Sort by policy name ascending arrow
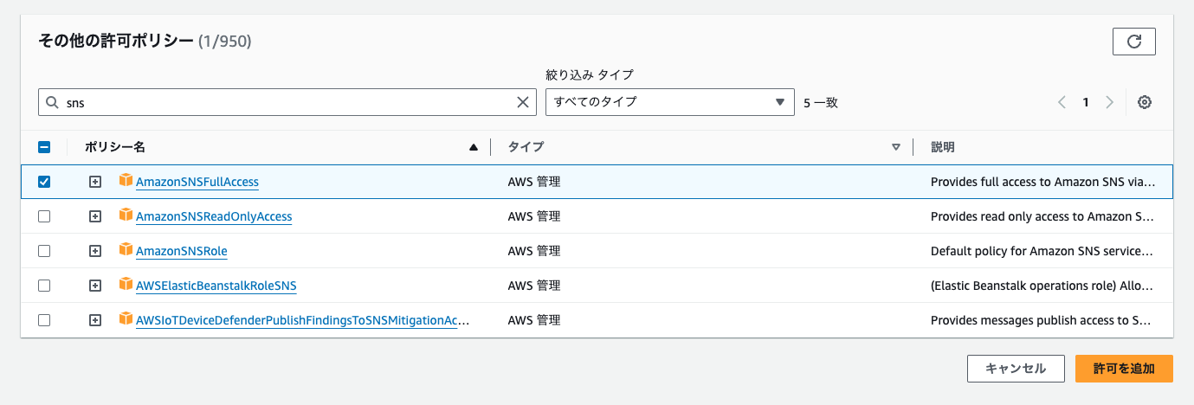Screen dimensions: 1194x405 pyautogui.click(x=473, y=147)
